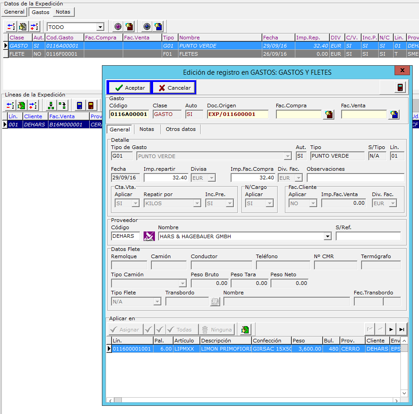Open the Fac.Compra lookup icon
The height and width of the screenshot is (414, 419).
328,115
